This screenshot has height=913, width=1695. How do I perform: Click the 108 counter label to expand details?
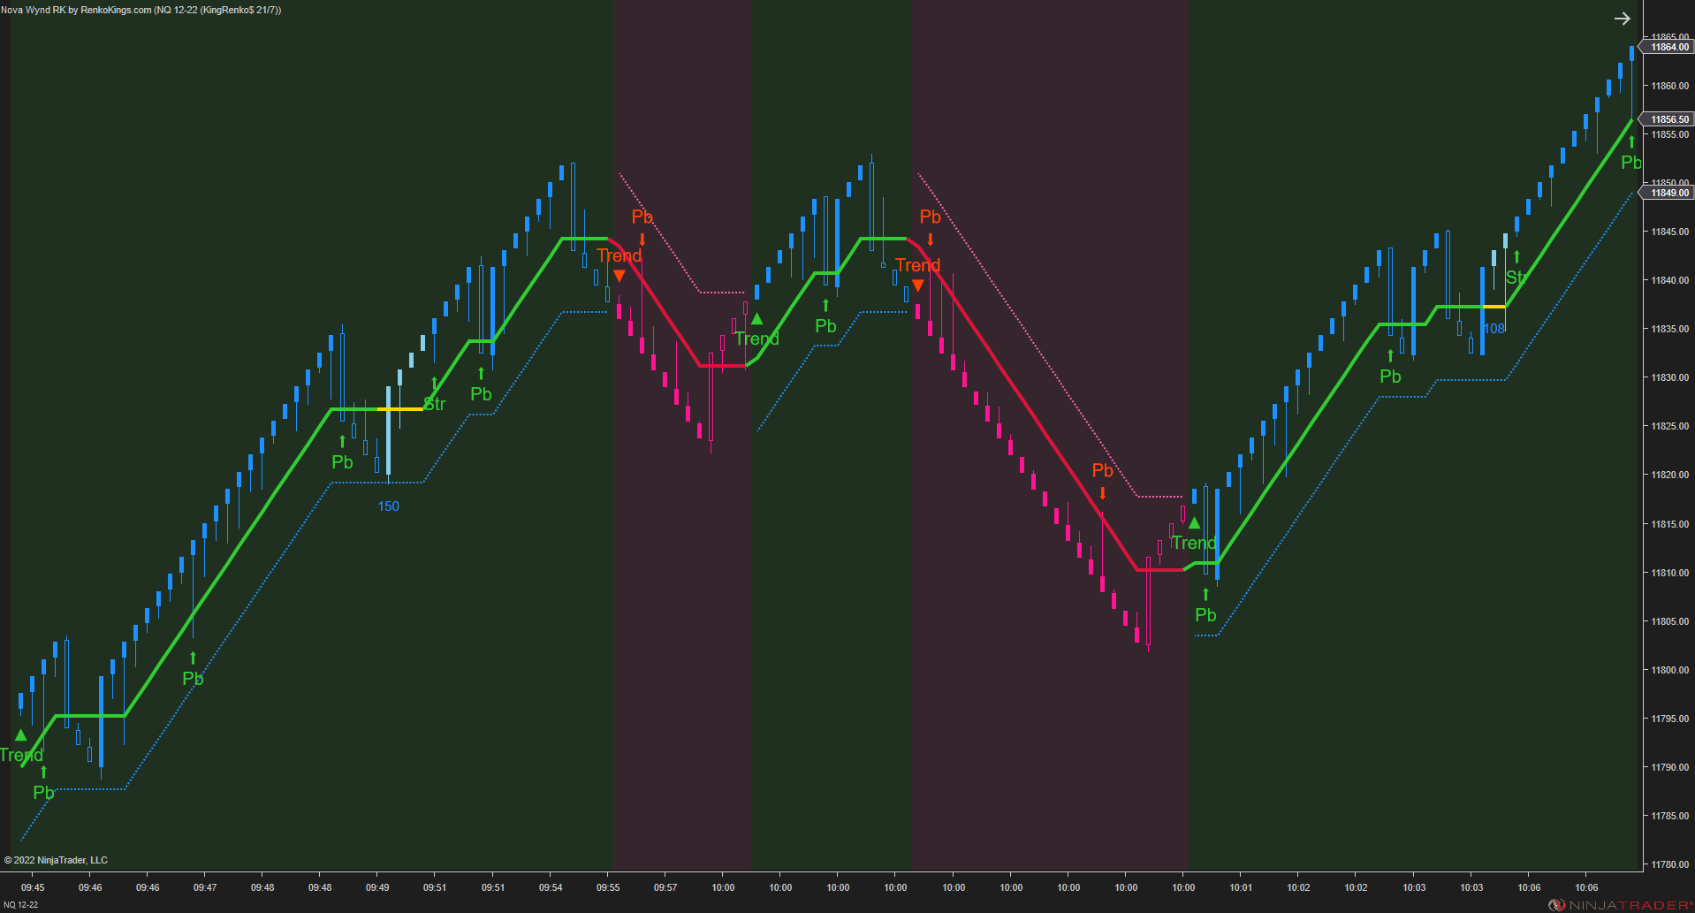(1494, 327)
